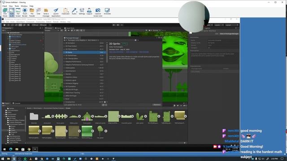Switch to Unity Scene tab
Image resolution: width=287 pixels, height=161 pixels.
(x=49, y=28)
